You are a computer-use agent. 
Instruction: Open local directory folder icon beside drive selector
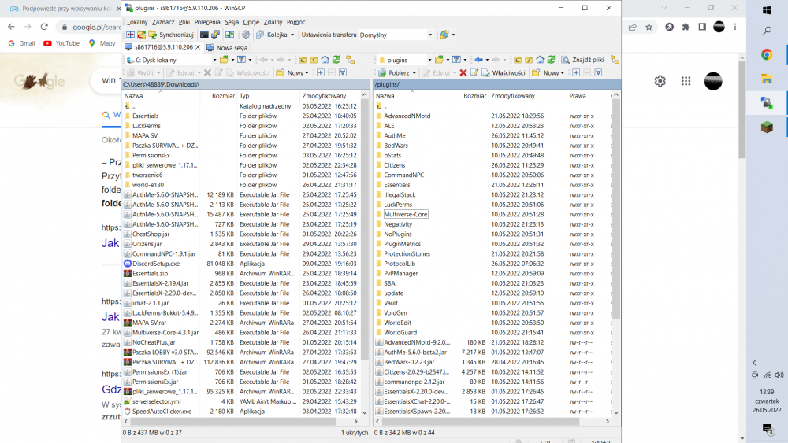pos(224,60)
